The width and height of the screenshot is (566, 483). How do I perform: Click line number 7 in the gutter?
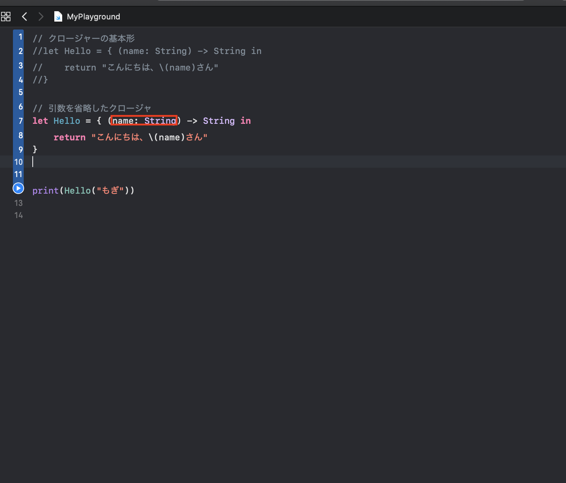point(20,121)
